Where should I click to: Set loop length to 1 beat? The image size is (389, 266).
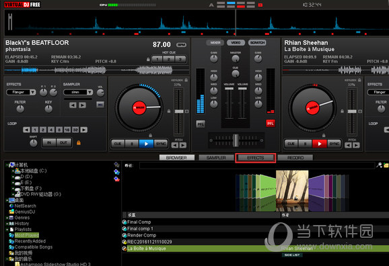point(35,130)
